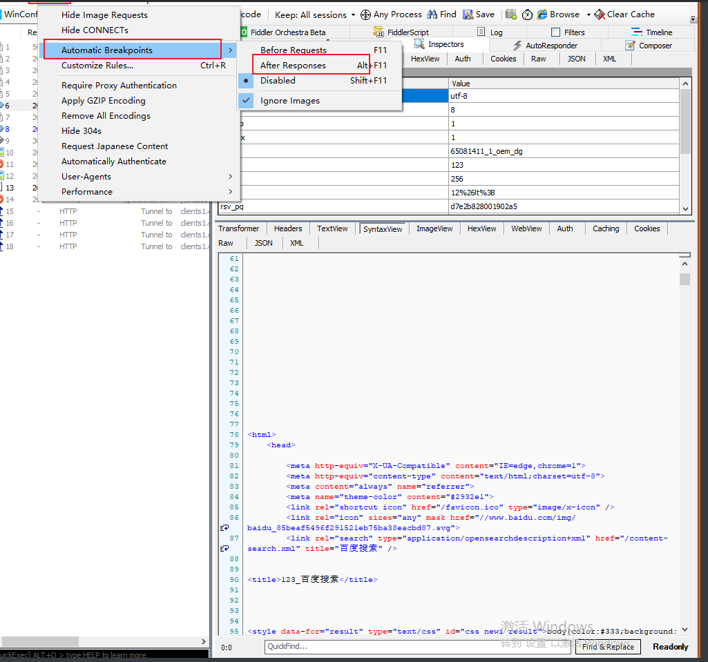Open the Caching tab

pos(606,228)
